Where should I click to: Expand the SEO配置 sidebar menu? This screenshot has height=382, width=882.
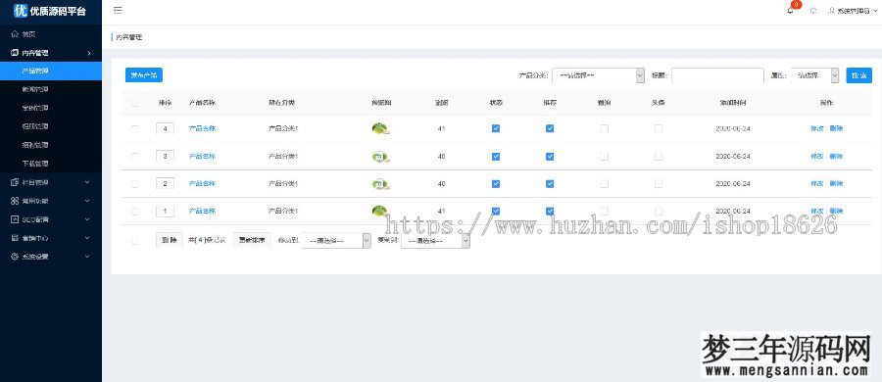click(x=51, y=219)
